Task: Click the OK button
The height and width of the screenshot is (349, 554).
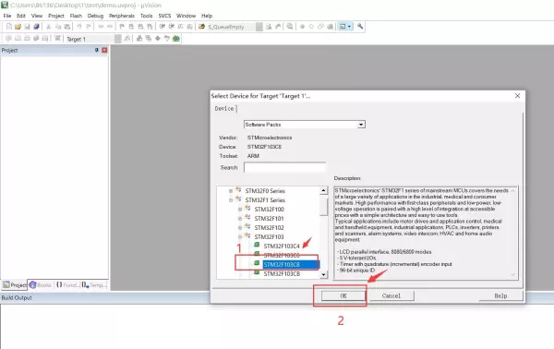Action: pos(343,295)
